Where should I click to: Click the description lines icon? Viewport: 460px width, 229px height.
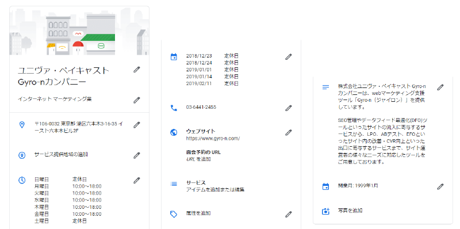click(325, 87)
